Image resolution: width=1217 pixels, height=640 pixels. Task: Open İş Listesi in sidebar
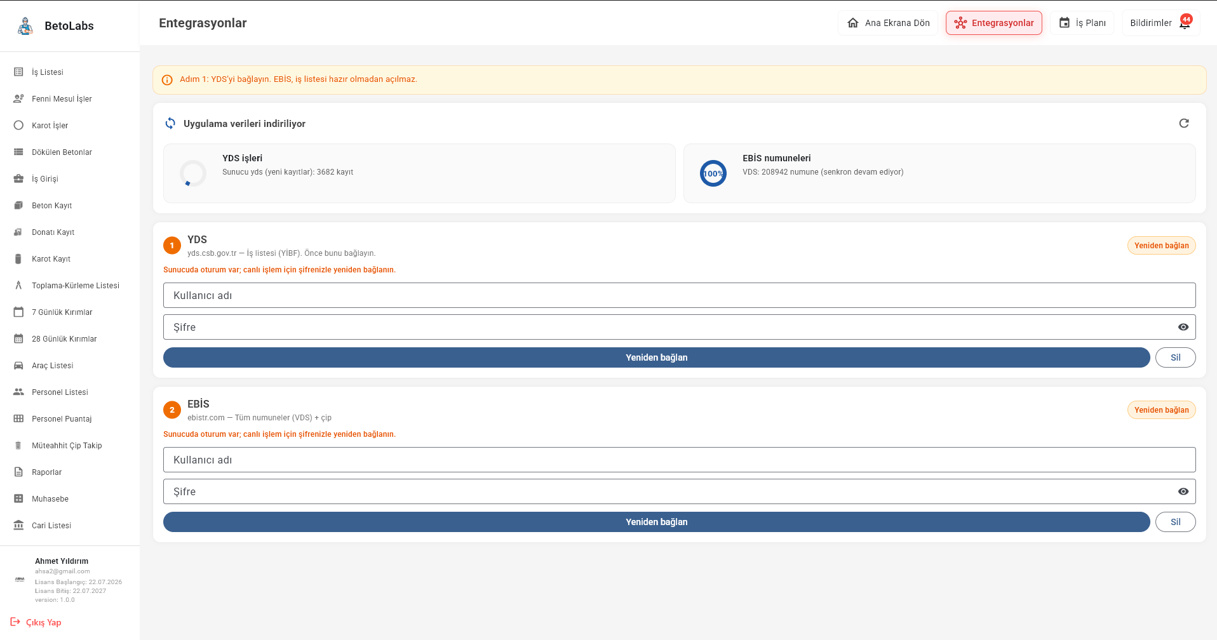click(x=70, y=72)
